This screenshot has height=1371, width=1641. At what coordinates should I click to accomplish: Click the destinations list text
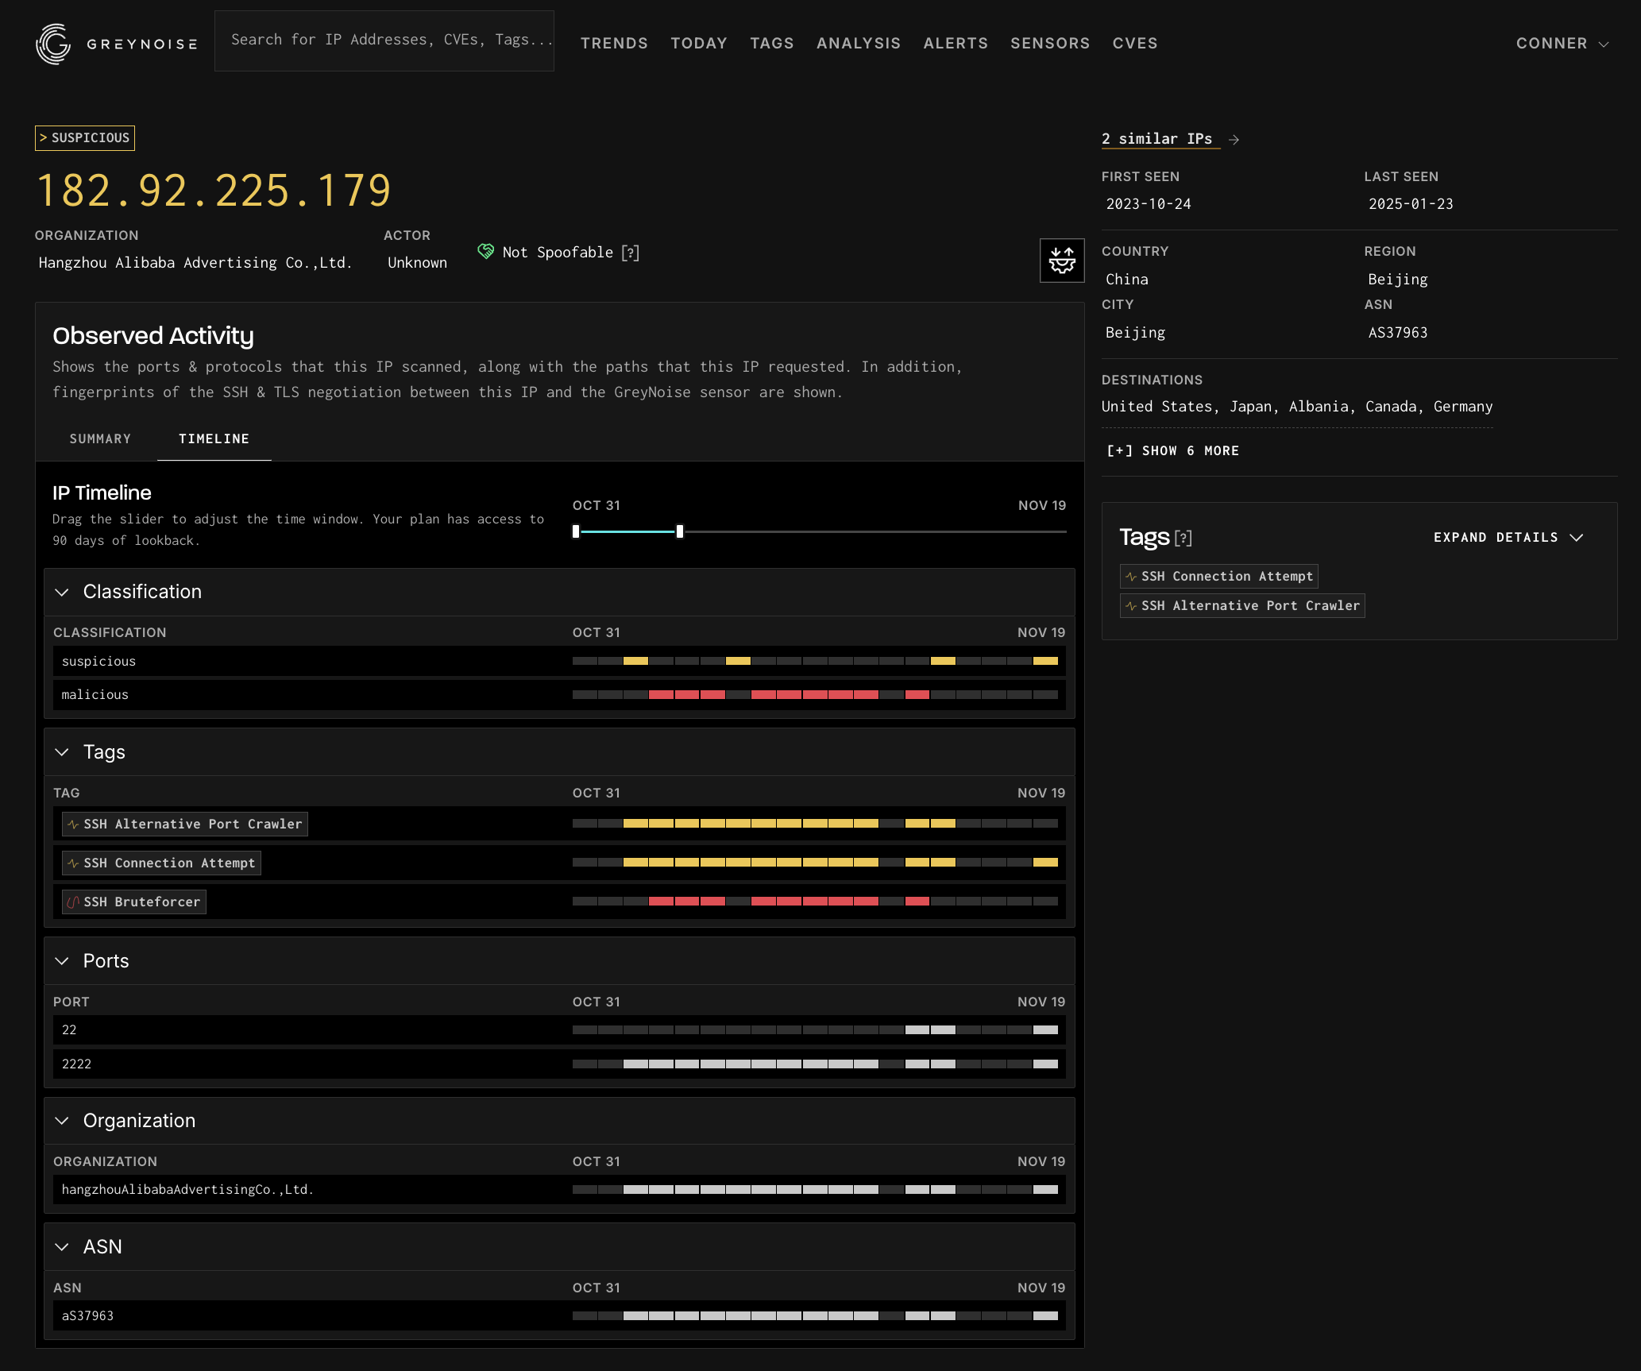(x=1297, y=407)
